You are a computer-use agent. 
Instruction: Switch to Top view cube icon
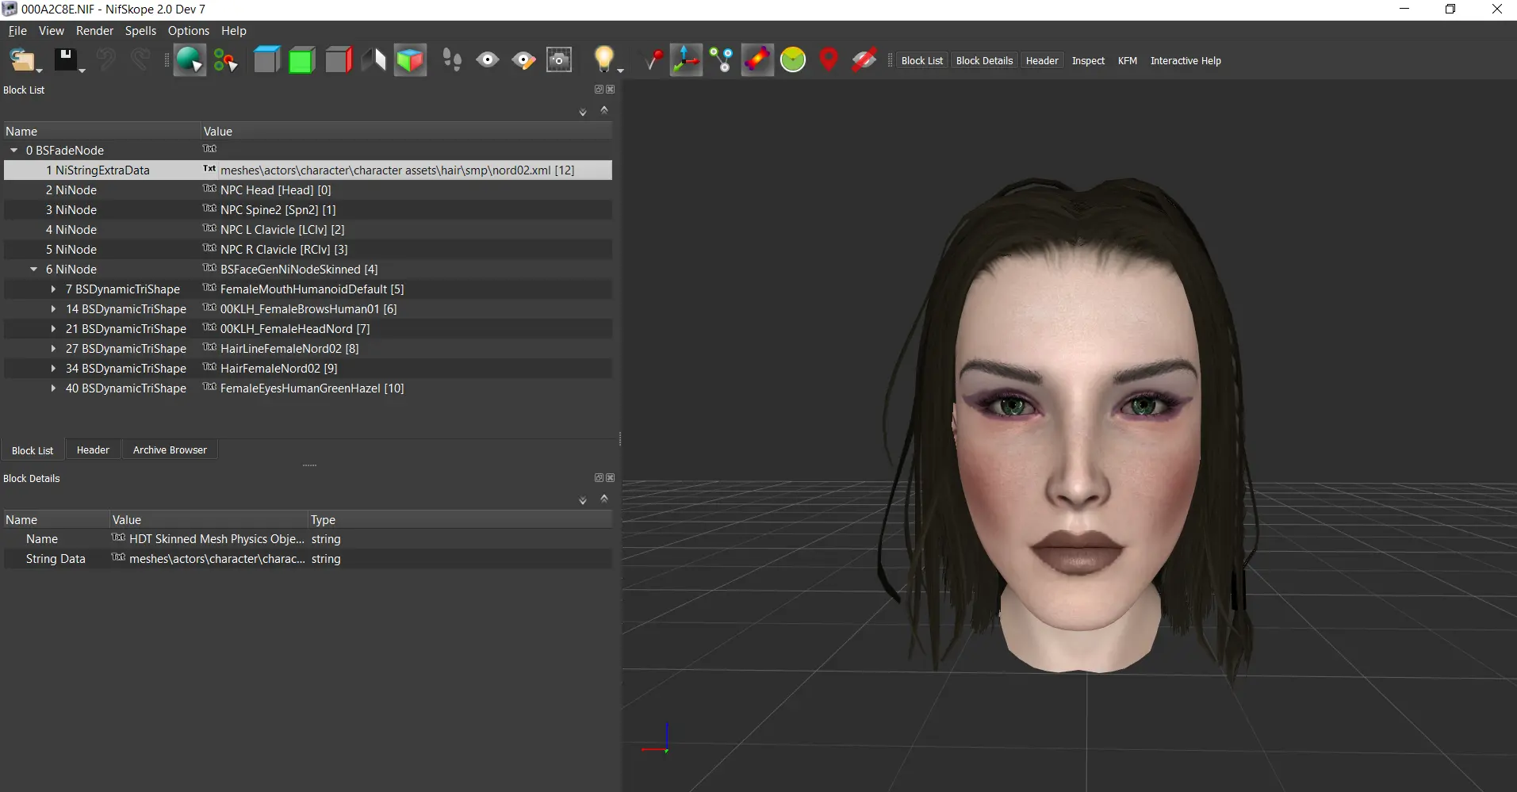point(266,60)
